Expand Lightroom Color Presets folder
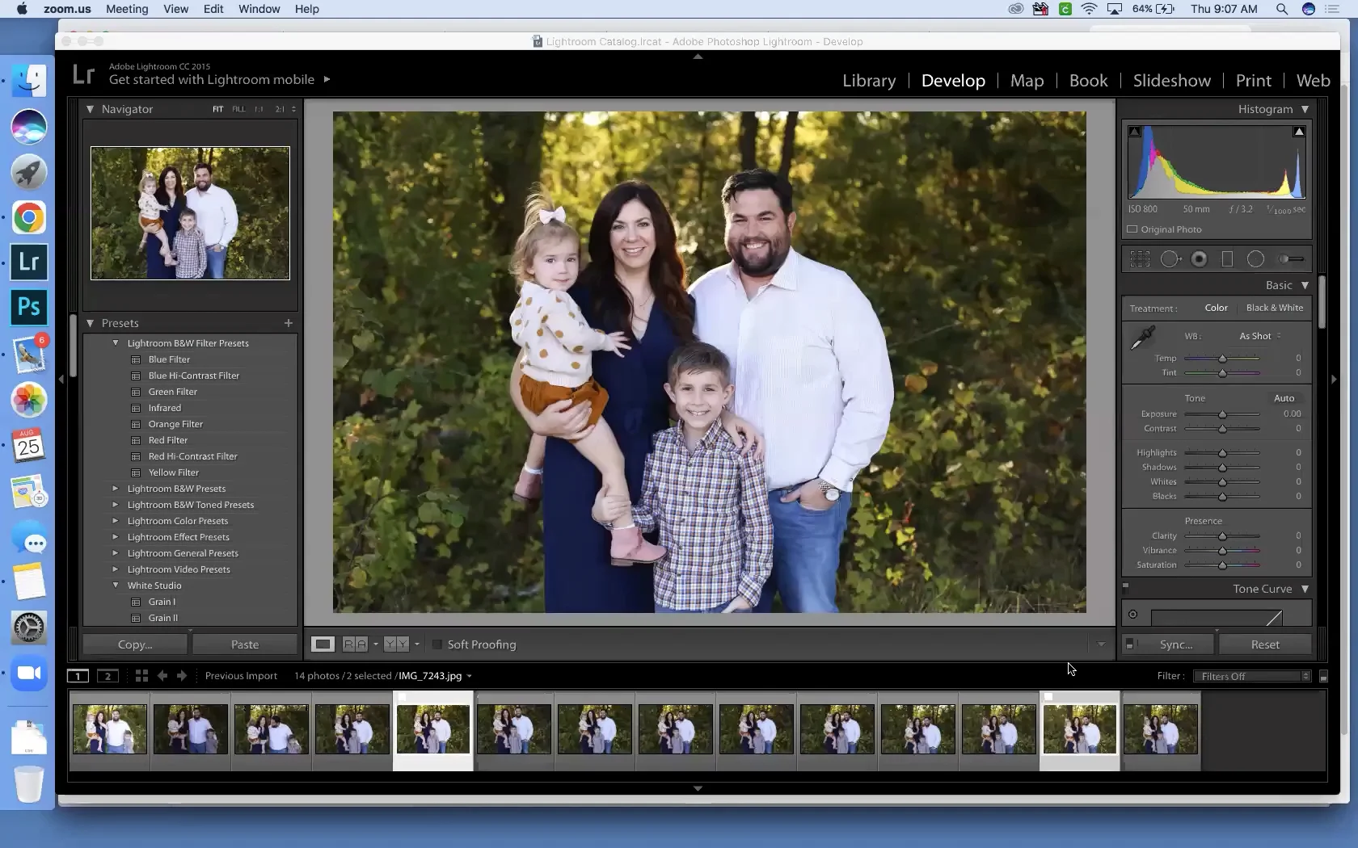This screenshot has height=848, width=1358. 116,521
